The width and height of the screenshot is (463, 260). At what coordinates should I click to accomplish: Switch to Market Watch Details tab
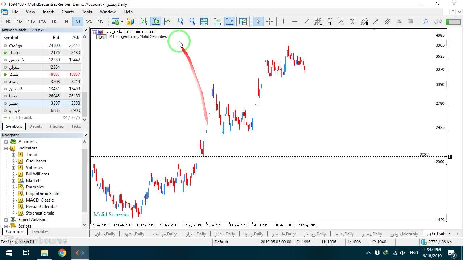35,126
